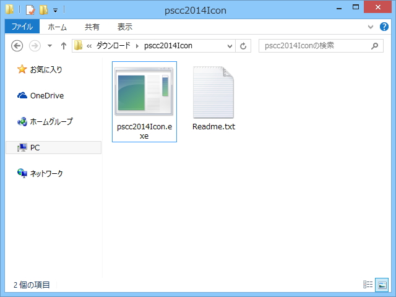Navigate to ダウンロード in breadcrumb
This screenshot has height=297, width=396.
tap(113, 46)
